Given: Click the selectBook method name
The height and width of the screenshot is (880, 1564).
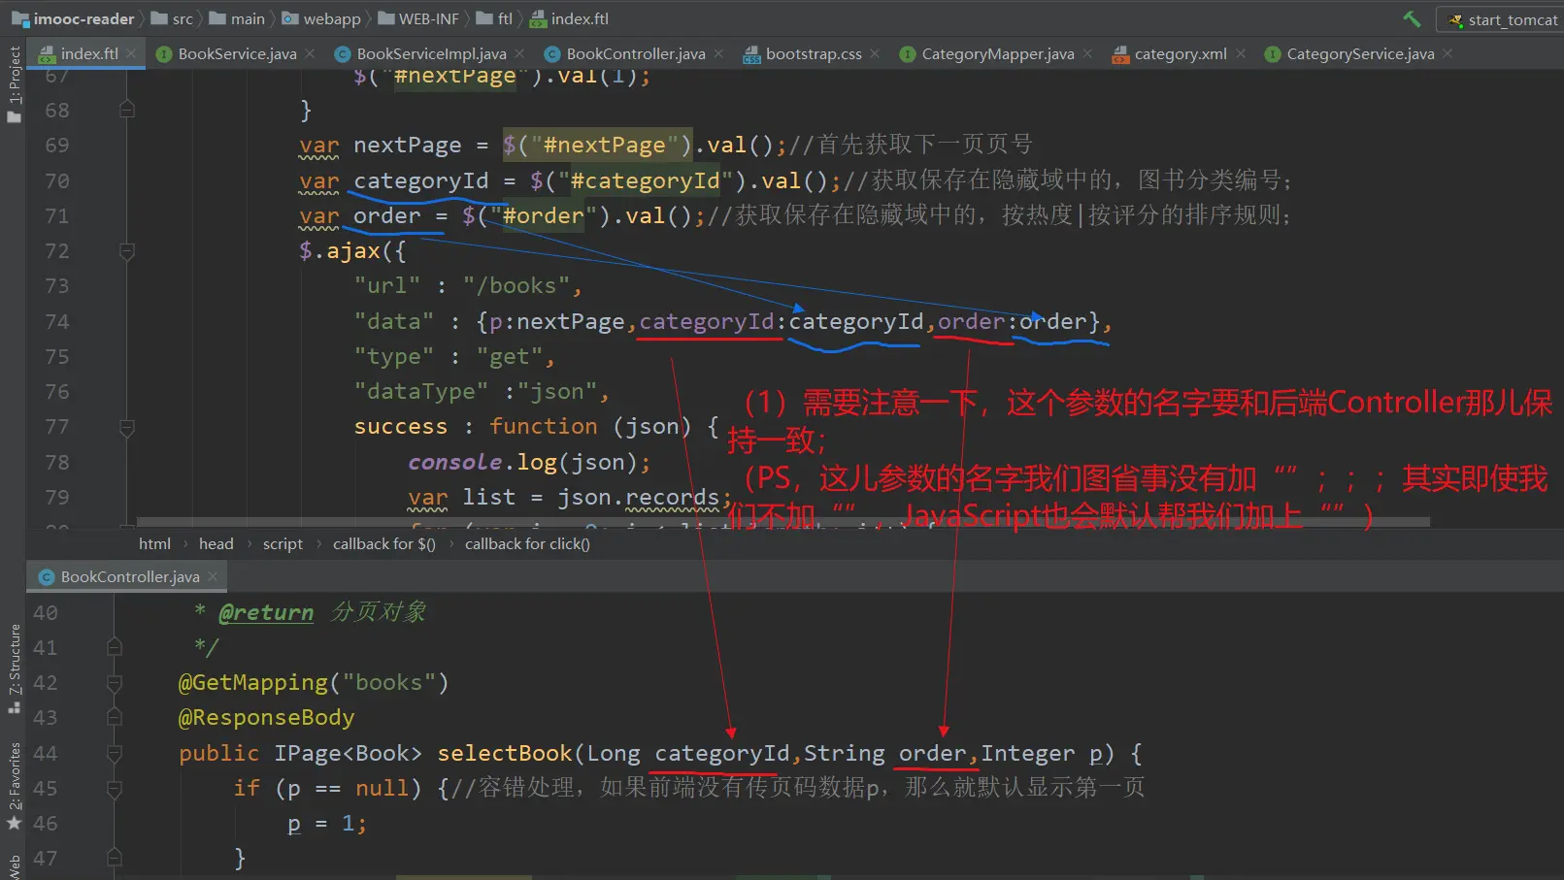Looking at the screenshot, I should [505, 754].
